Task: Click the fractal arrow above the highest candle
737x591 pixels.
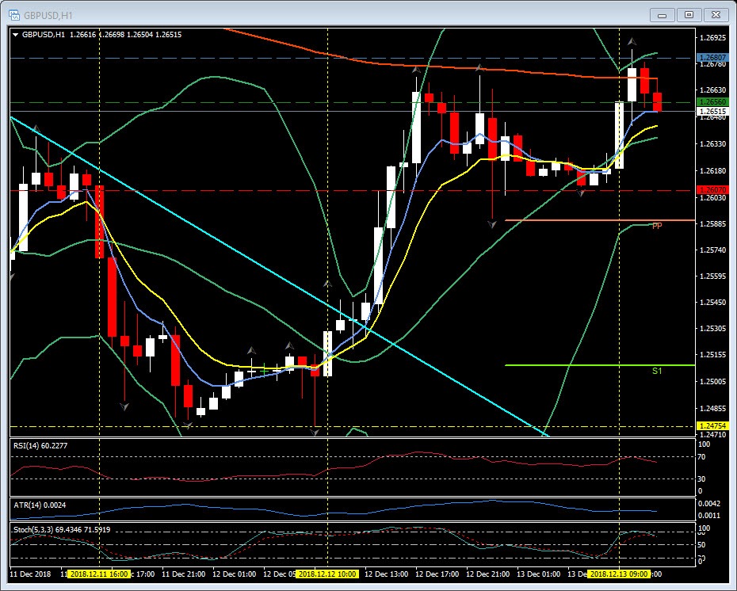Action: [632, 40]
